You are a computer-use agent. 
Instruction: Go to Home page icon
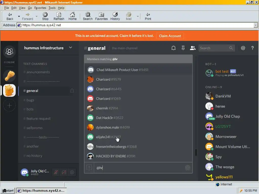(73, 16)
